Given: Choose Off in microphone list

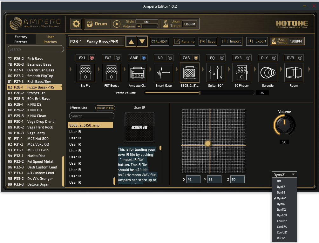Looking at the screenshot, I should pyautogui.click(x=284, y=181).
